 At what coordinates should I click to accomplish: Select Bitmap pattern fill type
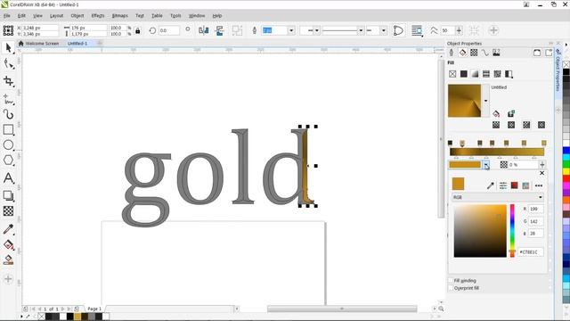(x=497, y=74)
